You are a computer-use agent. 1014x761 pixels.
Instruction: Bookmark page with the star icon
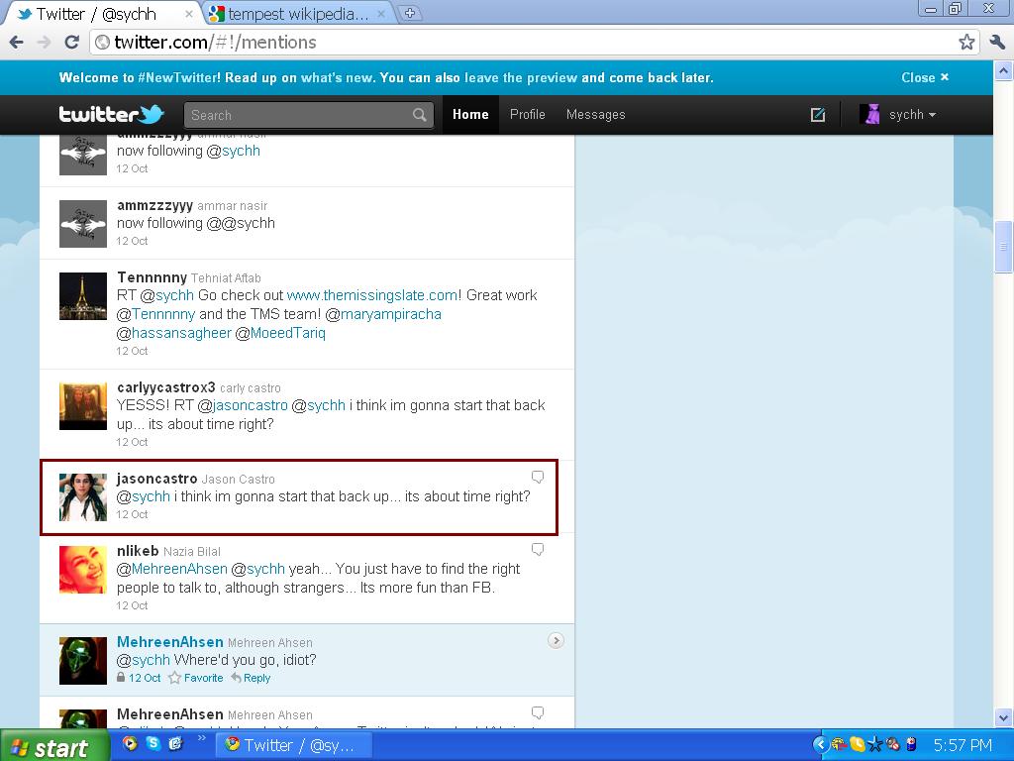[x=966, y=42]
